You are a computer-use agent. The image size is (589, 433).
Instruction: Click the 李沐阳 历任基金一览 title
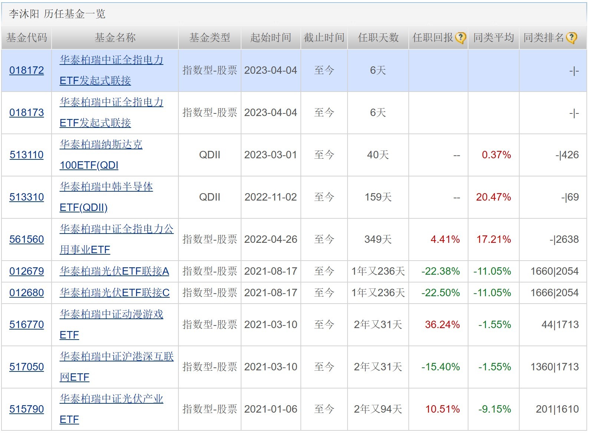coord(57,14)
